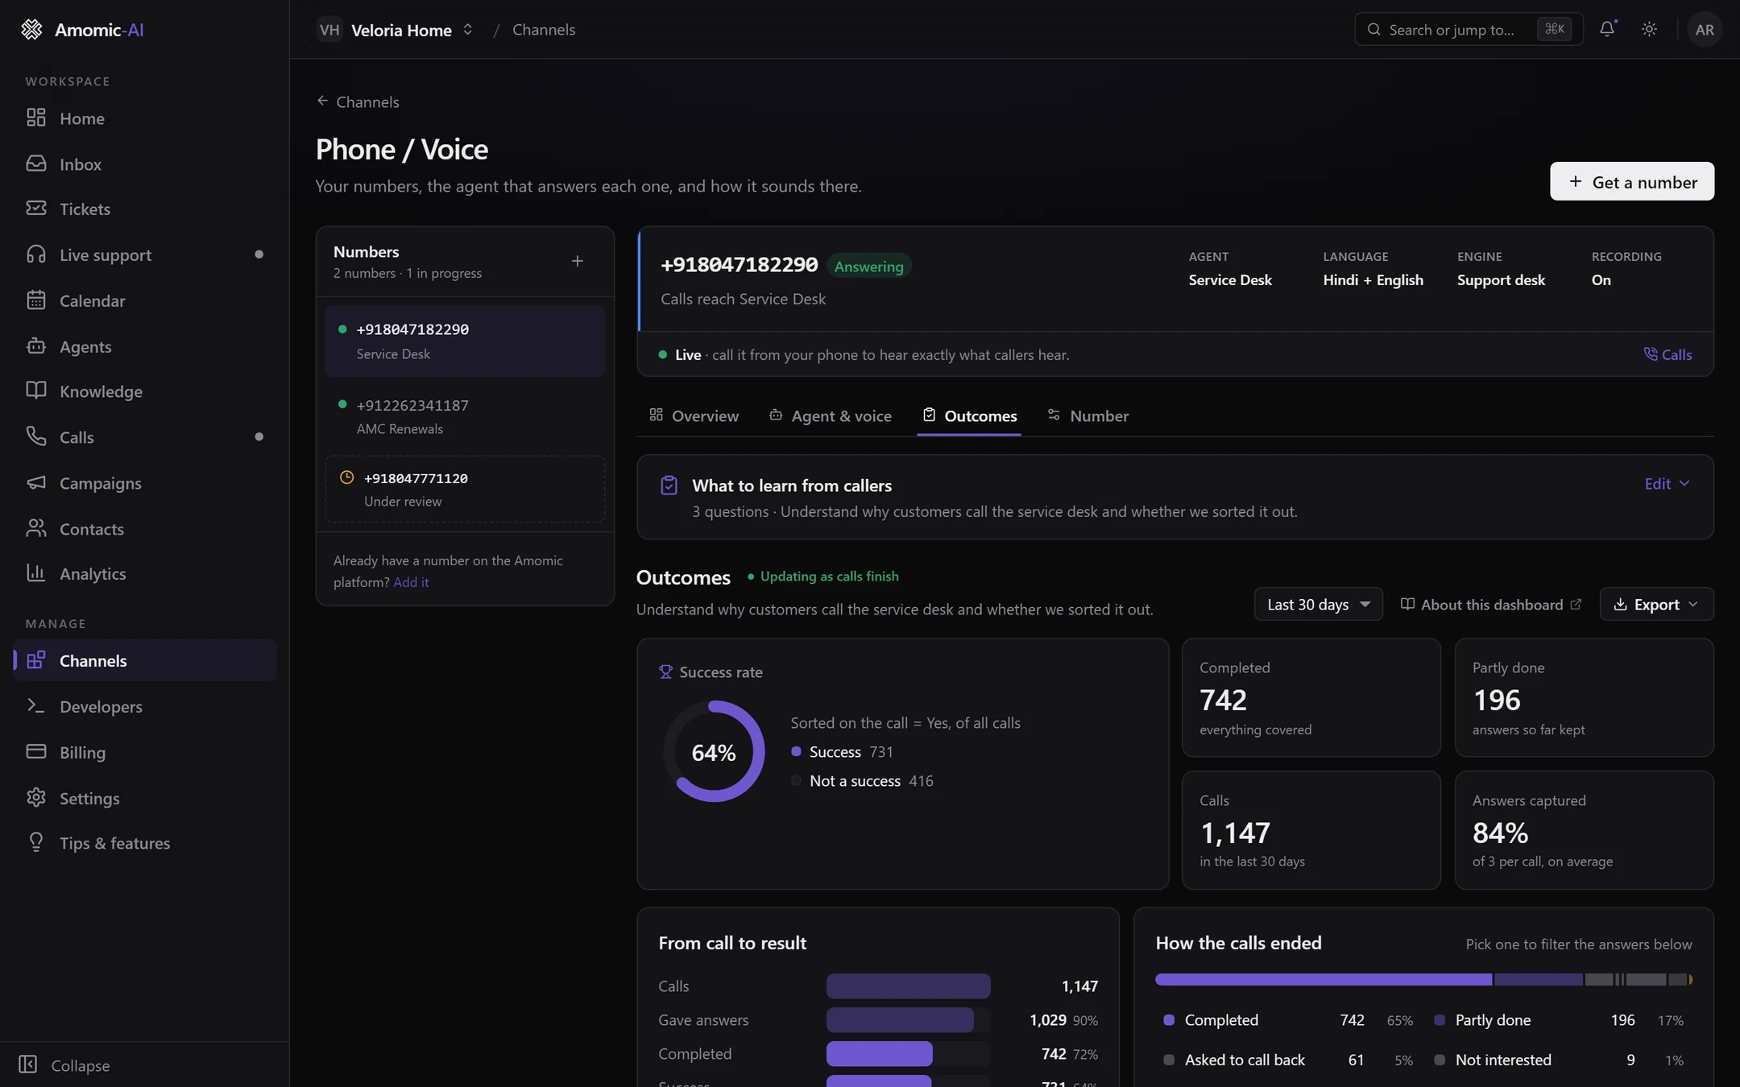
Task: Click the Add it link
Action: pyautogui.click(x=411, y=582)
